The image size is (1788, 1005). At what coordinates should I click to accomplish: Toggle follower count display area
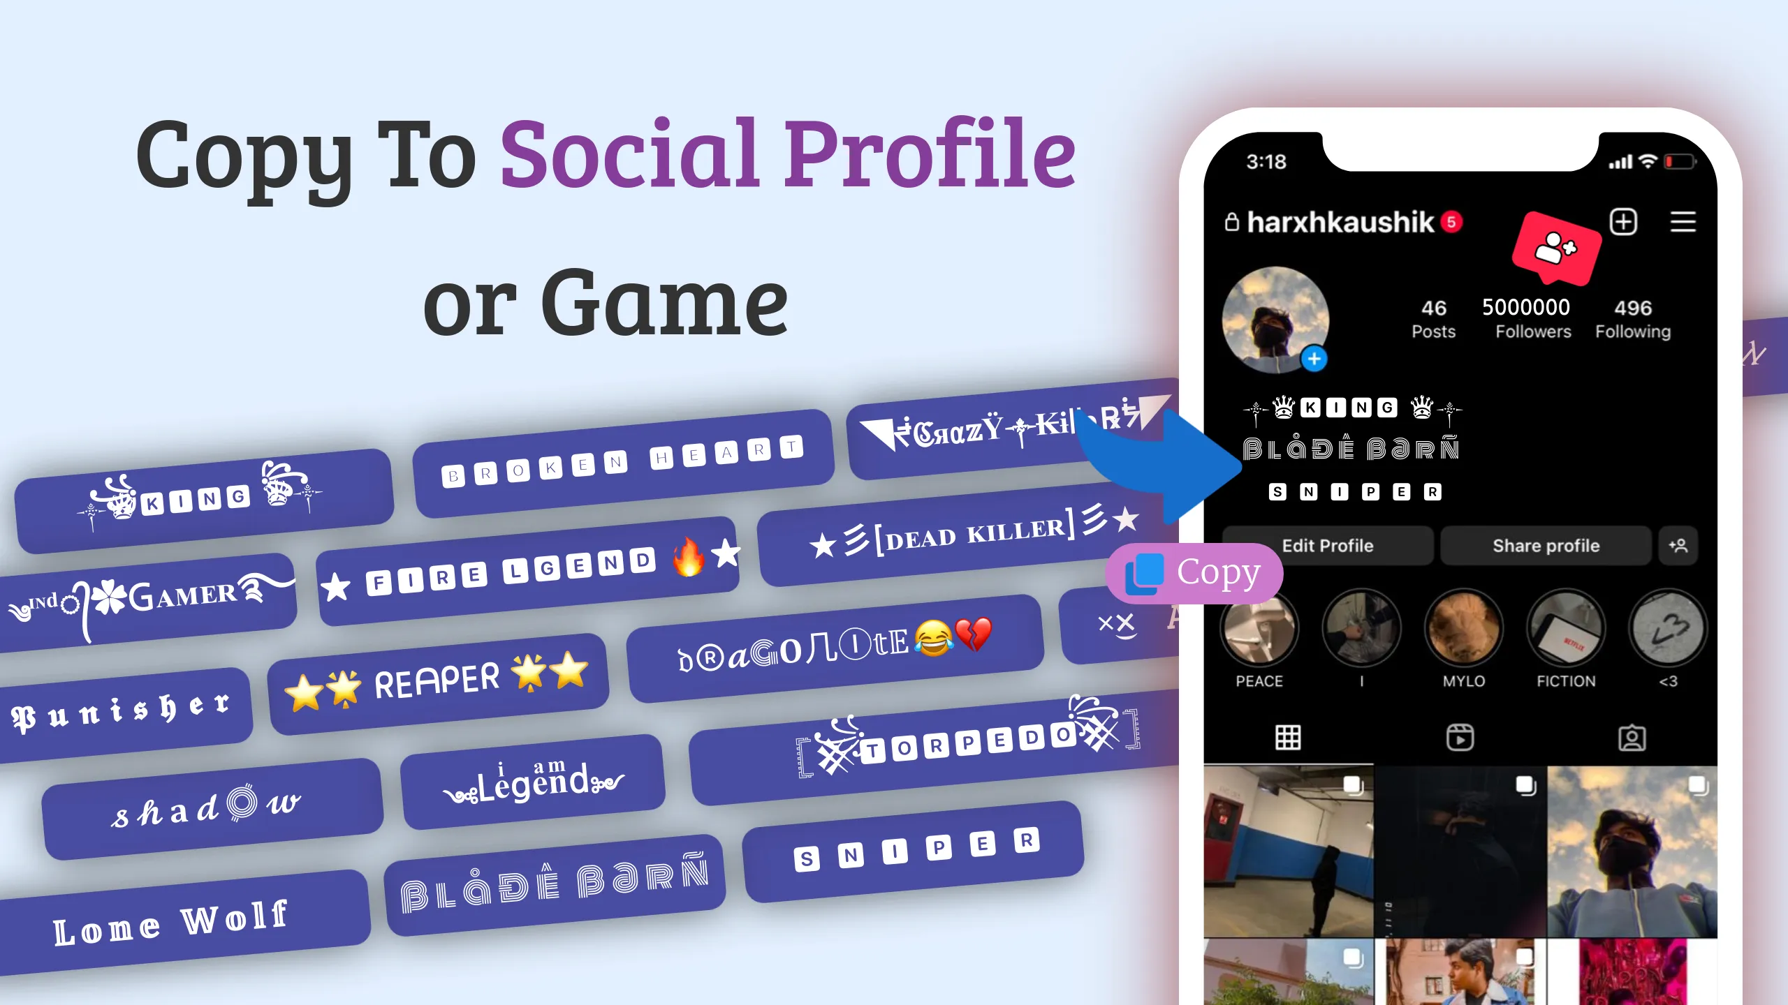(x=1532, y=317)
